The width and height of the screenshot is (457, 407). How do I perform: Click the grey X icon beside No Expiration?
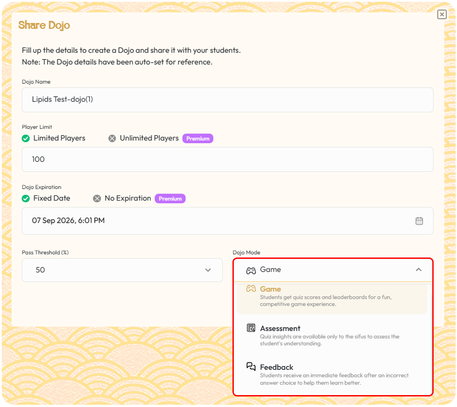tap(97, 198)
